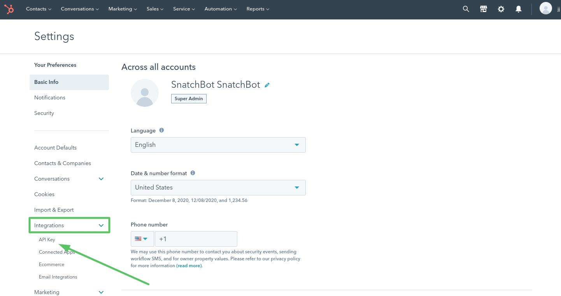Screen dimensions: 561x296
Task: Open Contacts & Companies settings
Action: (x=63, y=163)
